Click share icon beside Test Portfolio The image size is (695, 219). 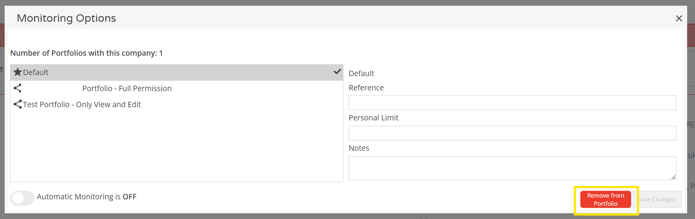coord(18,104)
